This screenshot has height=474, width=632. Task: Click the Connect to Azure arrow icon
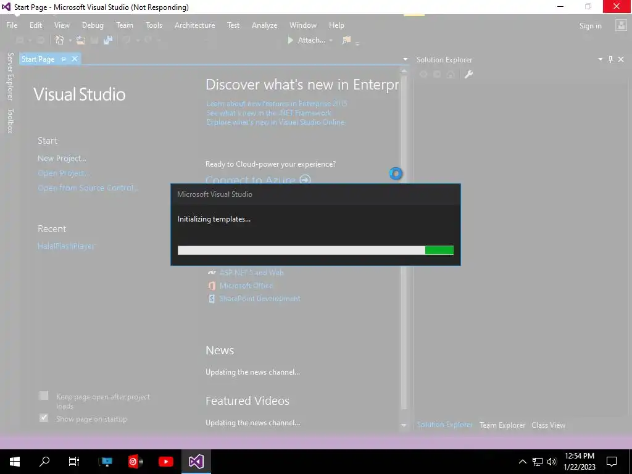(305, 180)
